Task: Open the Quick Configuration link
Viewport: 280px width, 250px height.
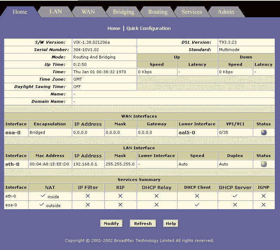Action: pos(149,29)
